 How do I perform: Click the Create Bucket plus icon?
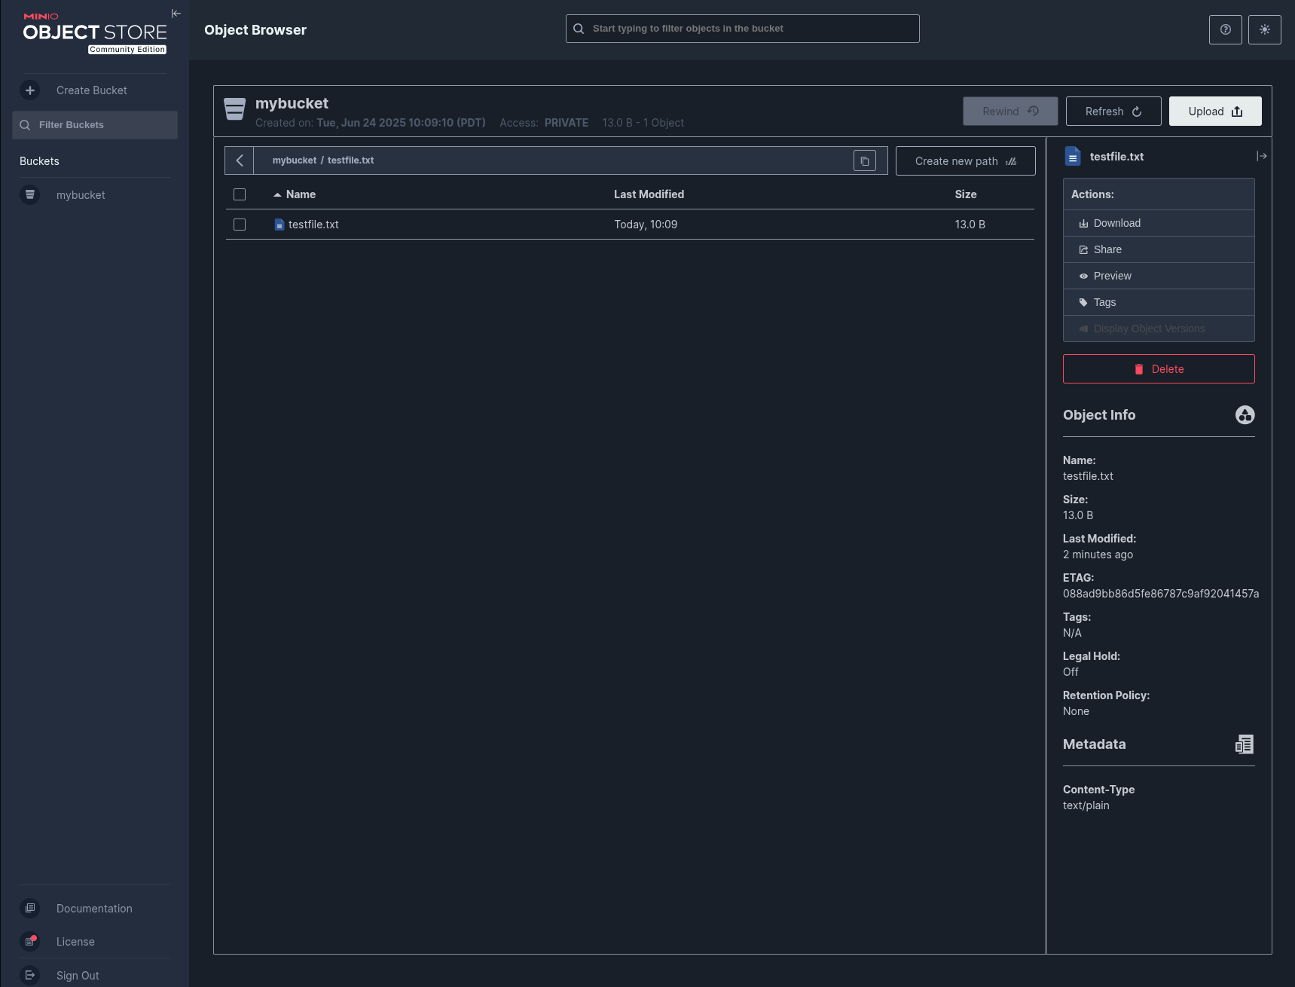point(30,90)
